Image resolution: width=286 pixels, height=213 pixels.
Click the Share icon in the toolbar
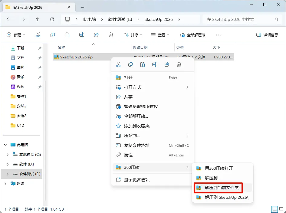tap(96, 35)
